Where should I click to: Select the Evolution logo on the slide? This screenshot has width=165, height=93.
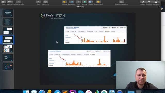(x=53, y=16)
